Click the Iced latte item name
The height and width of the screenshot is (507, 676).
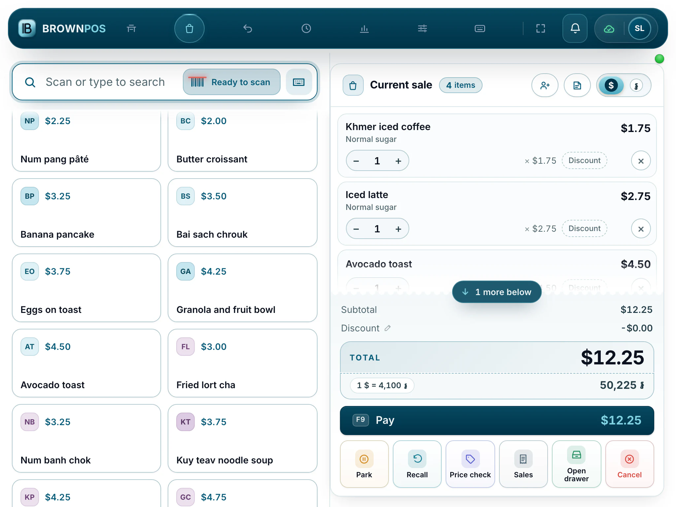point(367,195)
